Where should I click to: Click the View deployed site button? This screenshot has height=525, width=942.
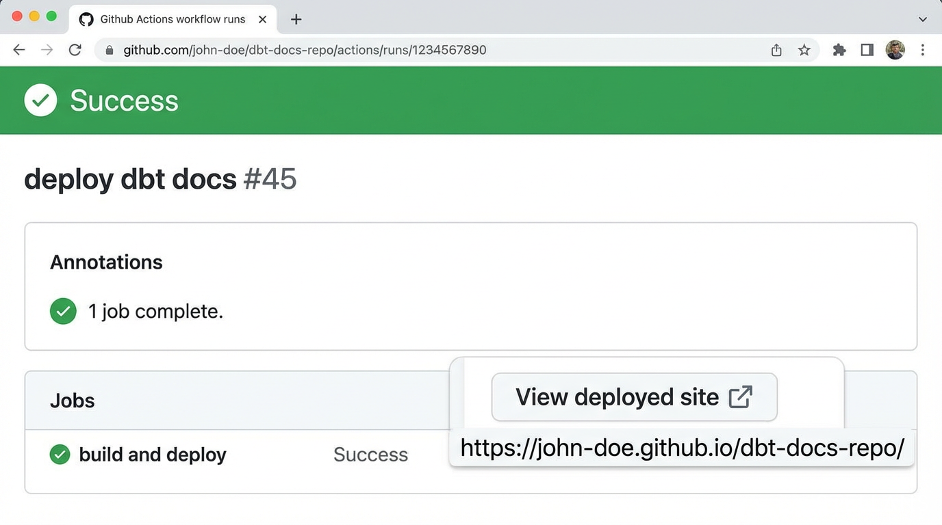click(x=634, y=397)
